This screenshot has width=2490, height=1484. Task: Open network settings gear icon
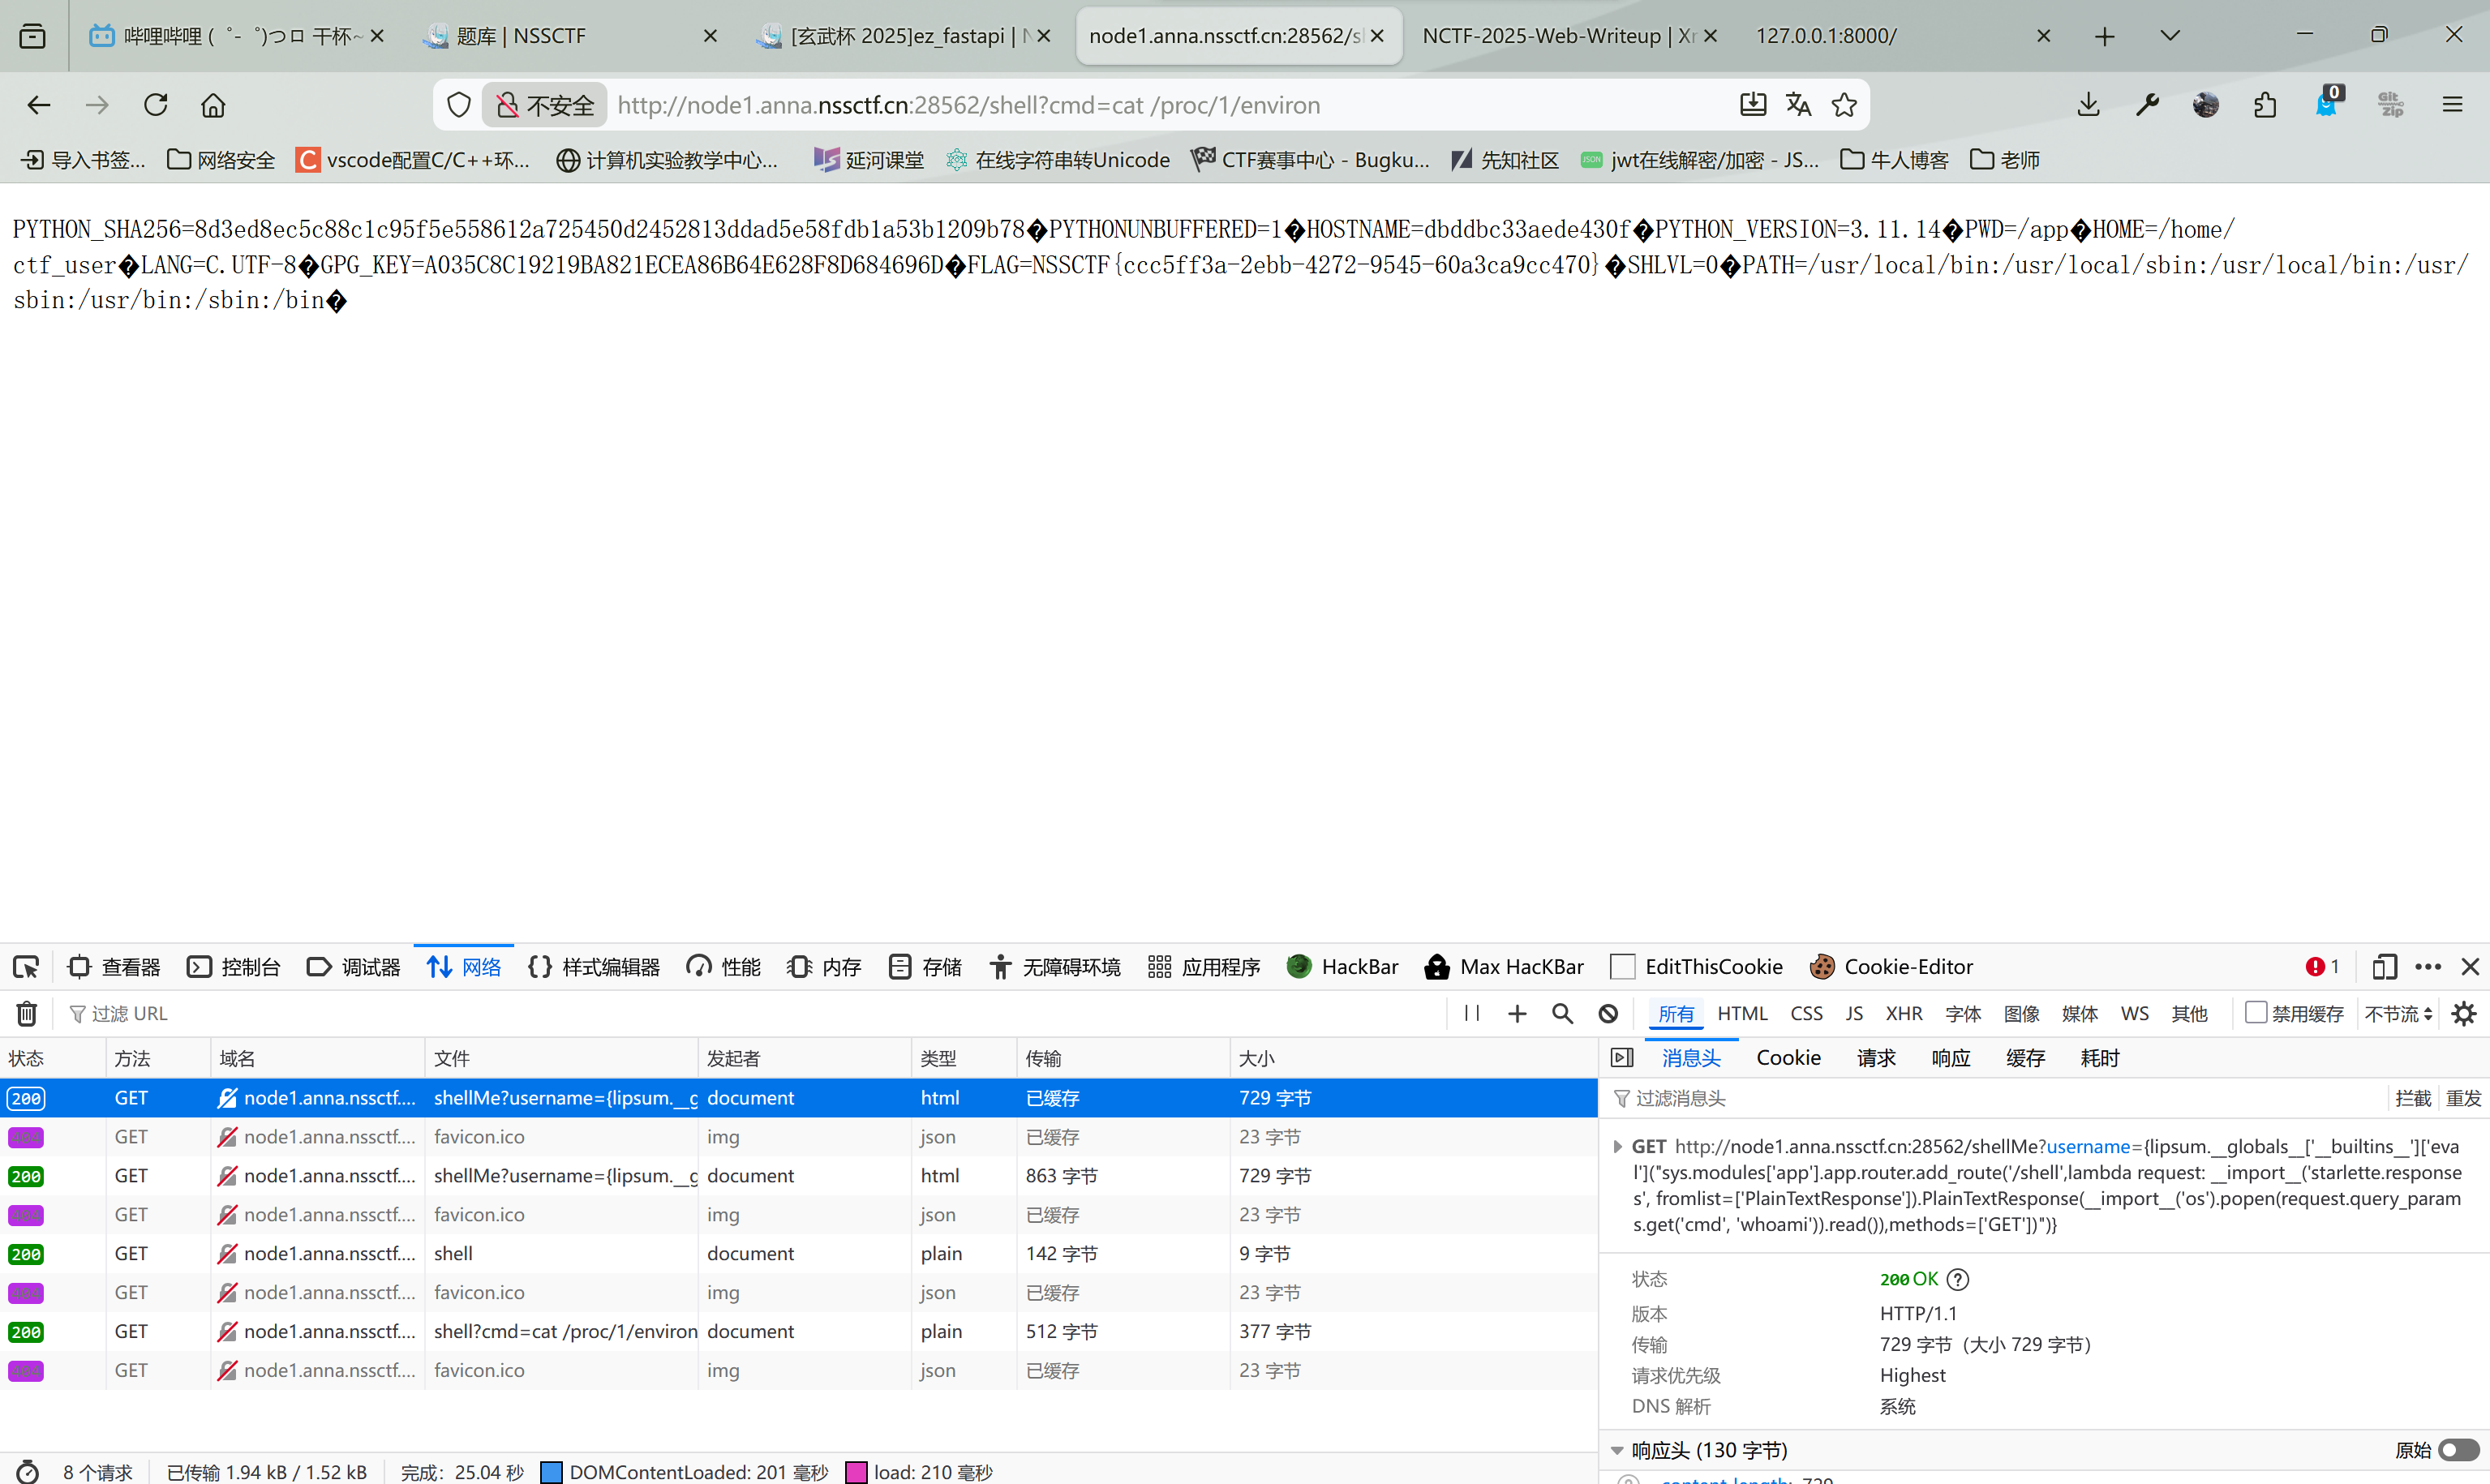point(2464,1013)
